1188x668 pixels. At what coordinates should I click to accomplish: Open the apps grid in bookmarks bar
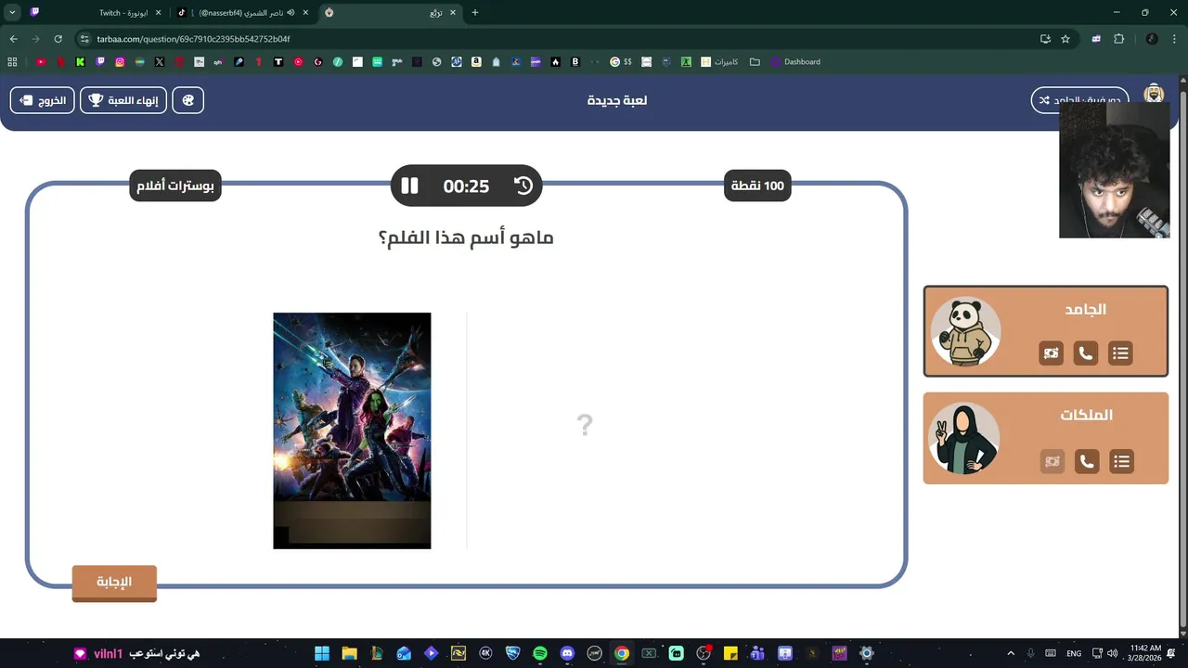point(12,62)
